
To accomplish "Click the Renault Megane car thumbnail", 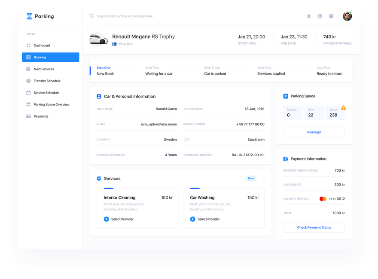I will coord(99,39).
